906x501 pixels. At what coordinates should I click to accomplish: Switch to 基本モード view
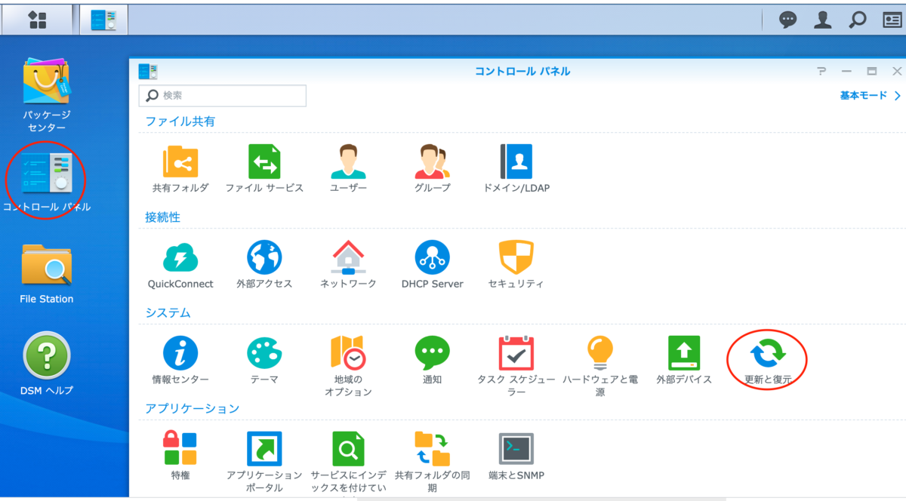coord(866,96)
